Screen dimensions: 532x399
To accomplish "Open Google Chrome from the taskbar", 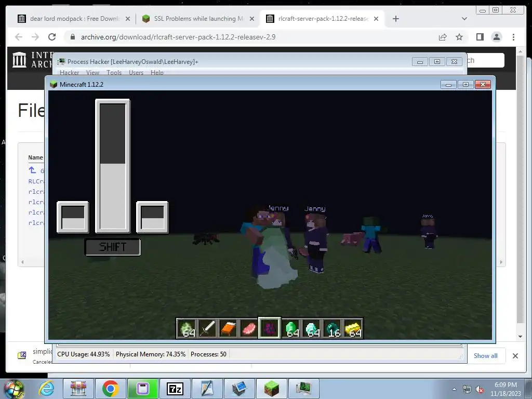I will 110,389.
